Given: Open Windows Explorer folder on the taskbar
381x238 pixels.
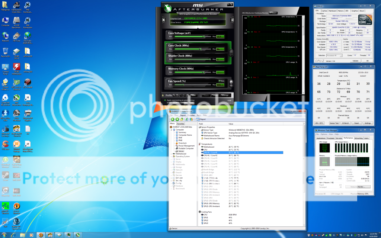Looking at the screenshot, I should pyautogui.click(x=22, y=235).
